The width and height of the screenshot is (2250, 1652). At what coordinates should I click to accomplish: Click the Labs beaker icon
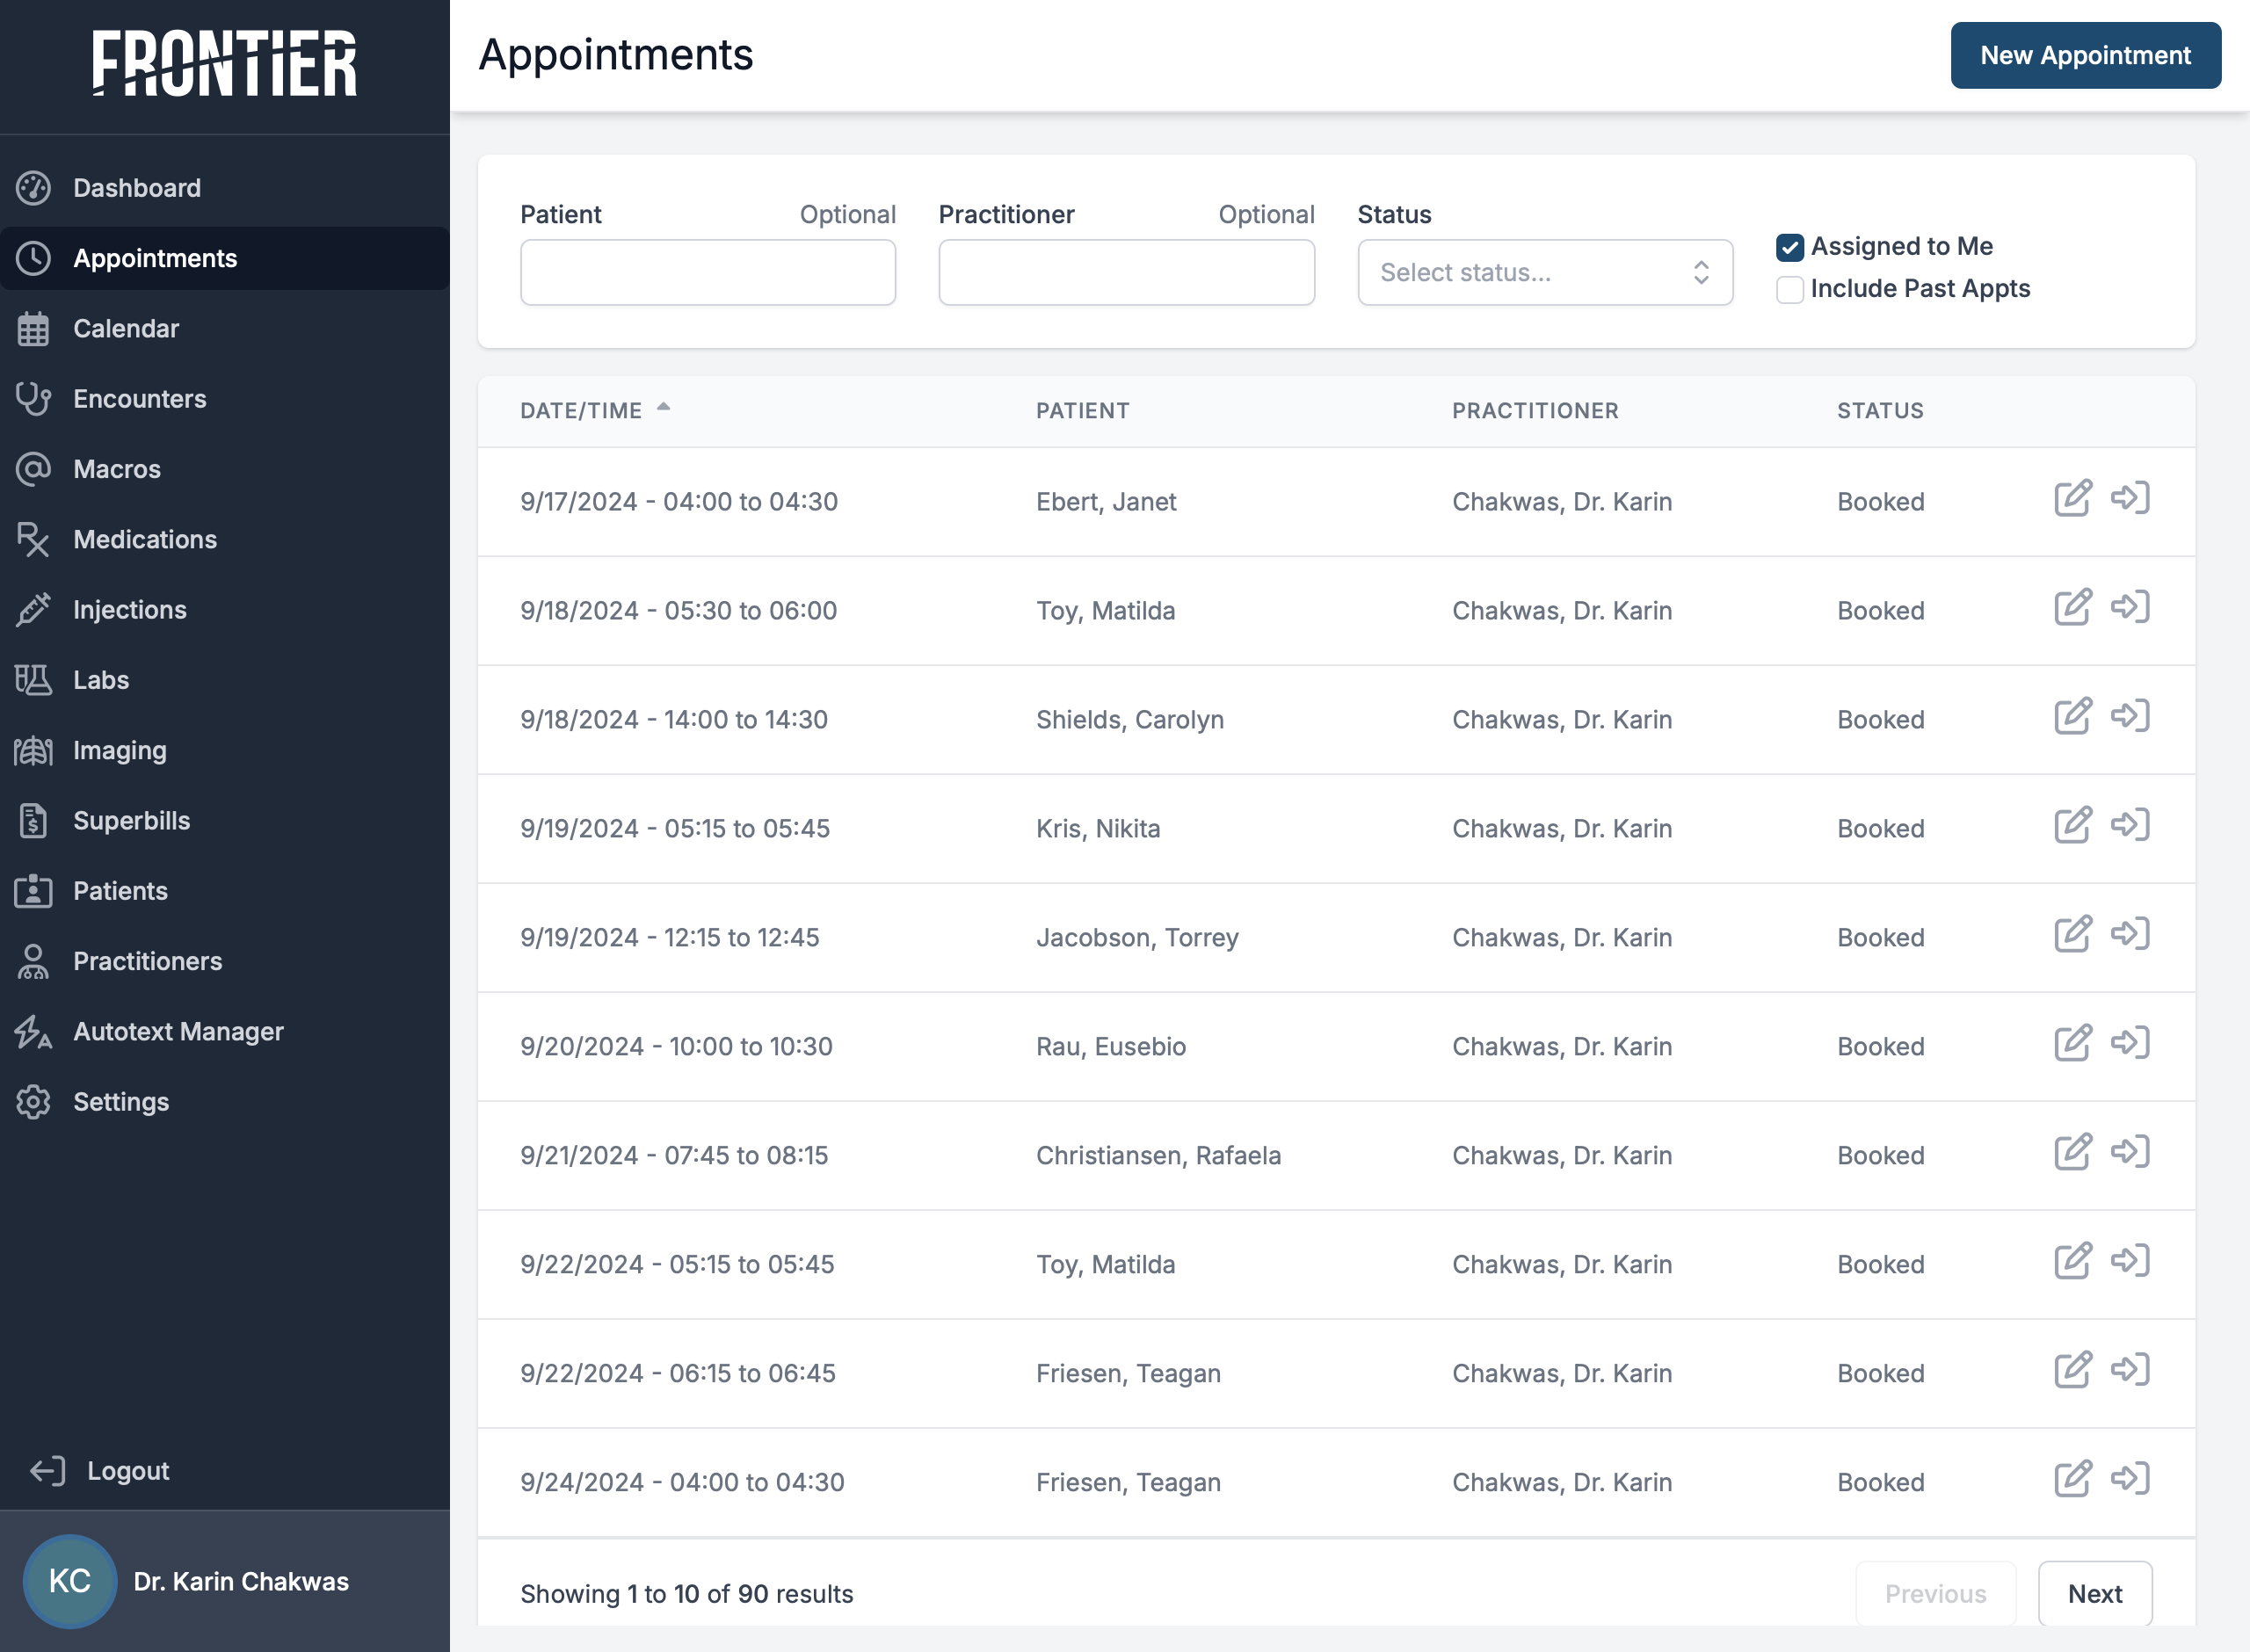click(x=33, y=680)
